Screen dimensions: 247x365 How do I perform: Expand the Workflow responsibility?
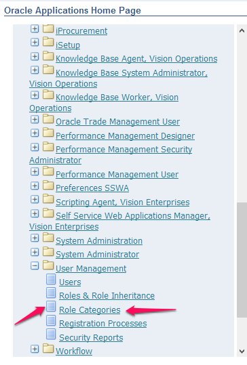pos(35,349)
